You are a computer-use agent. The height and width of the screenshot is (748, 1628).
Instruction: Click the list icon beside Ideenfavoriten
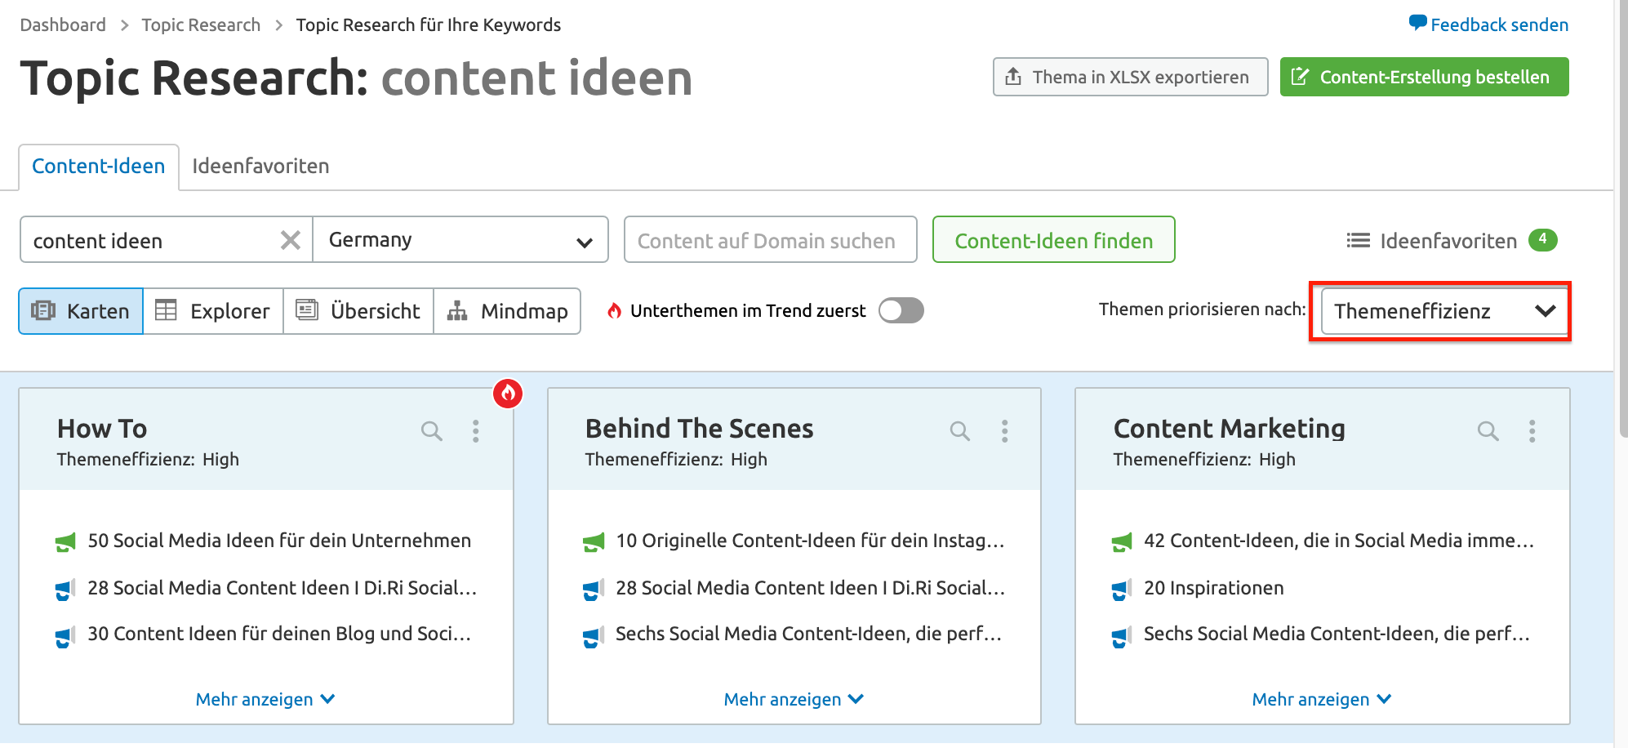click(x=1359, y=240)
